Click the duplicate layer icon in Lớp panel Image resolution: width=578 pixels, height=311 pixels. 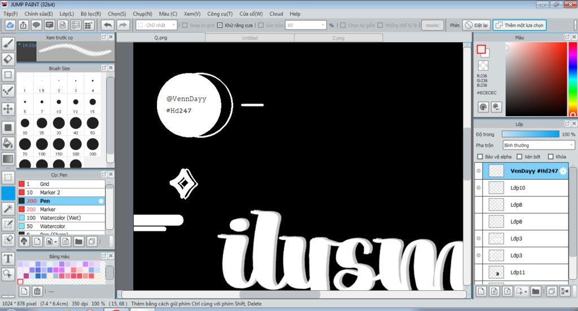(x=551, y=291)
